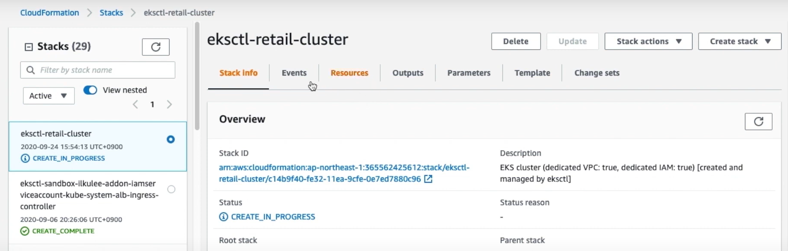The height and width of the screenshot is (251, 788).
Task: Refresh the Overview panel
Action: click(758, 121)
